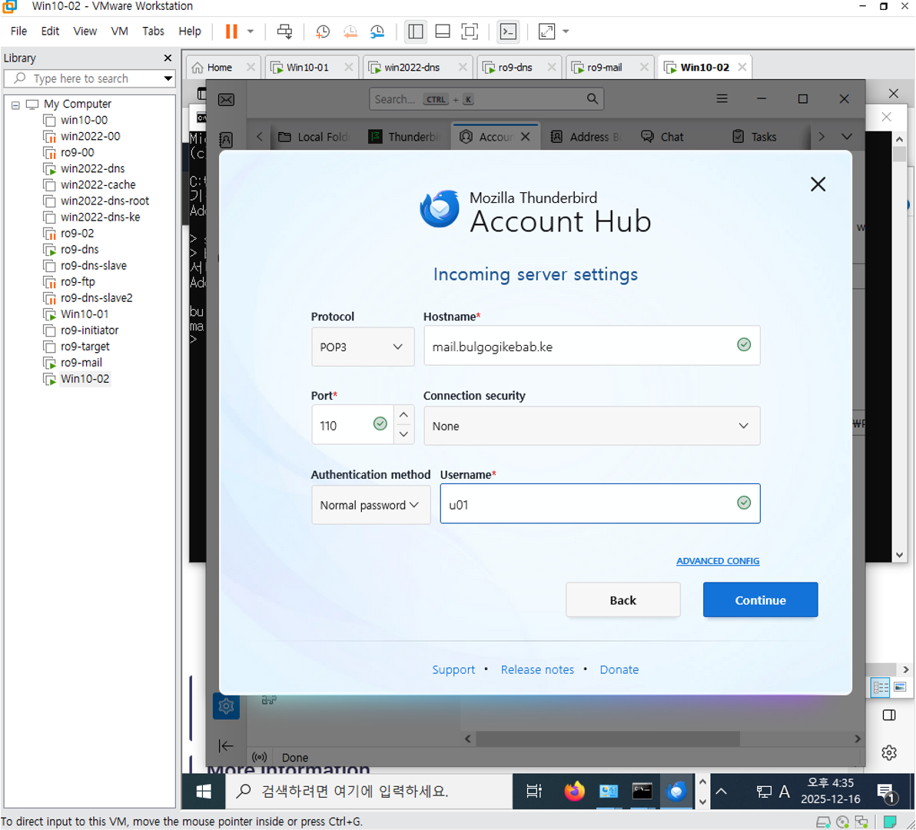Open the View menu
The width and height of the screenshot is (916, 830).
(x=85, y=31)
